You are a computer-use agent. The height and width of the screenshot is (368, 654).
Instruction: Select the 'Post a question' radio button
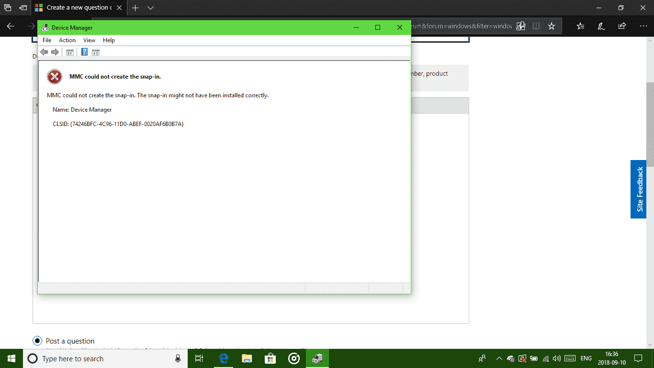[37, 341]
